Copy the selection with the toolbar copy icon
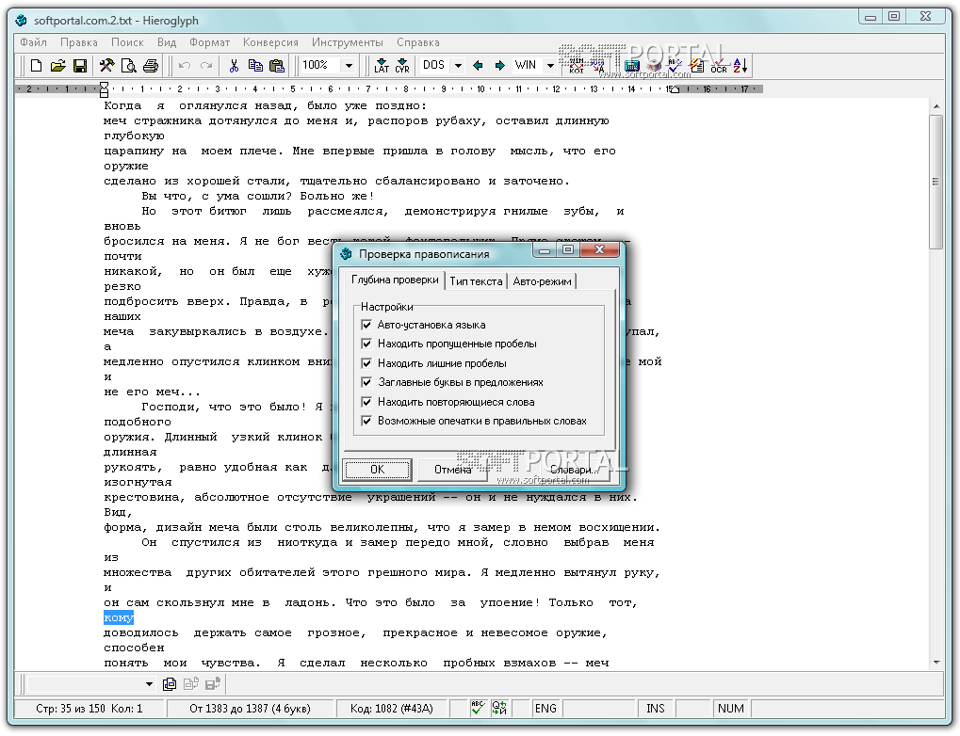The height and width of the screenshot is (736, 960). (255, 66)
